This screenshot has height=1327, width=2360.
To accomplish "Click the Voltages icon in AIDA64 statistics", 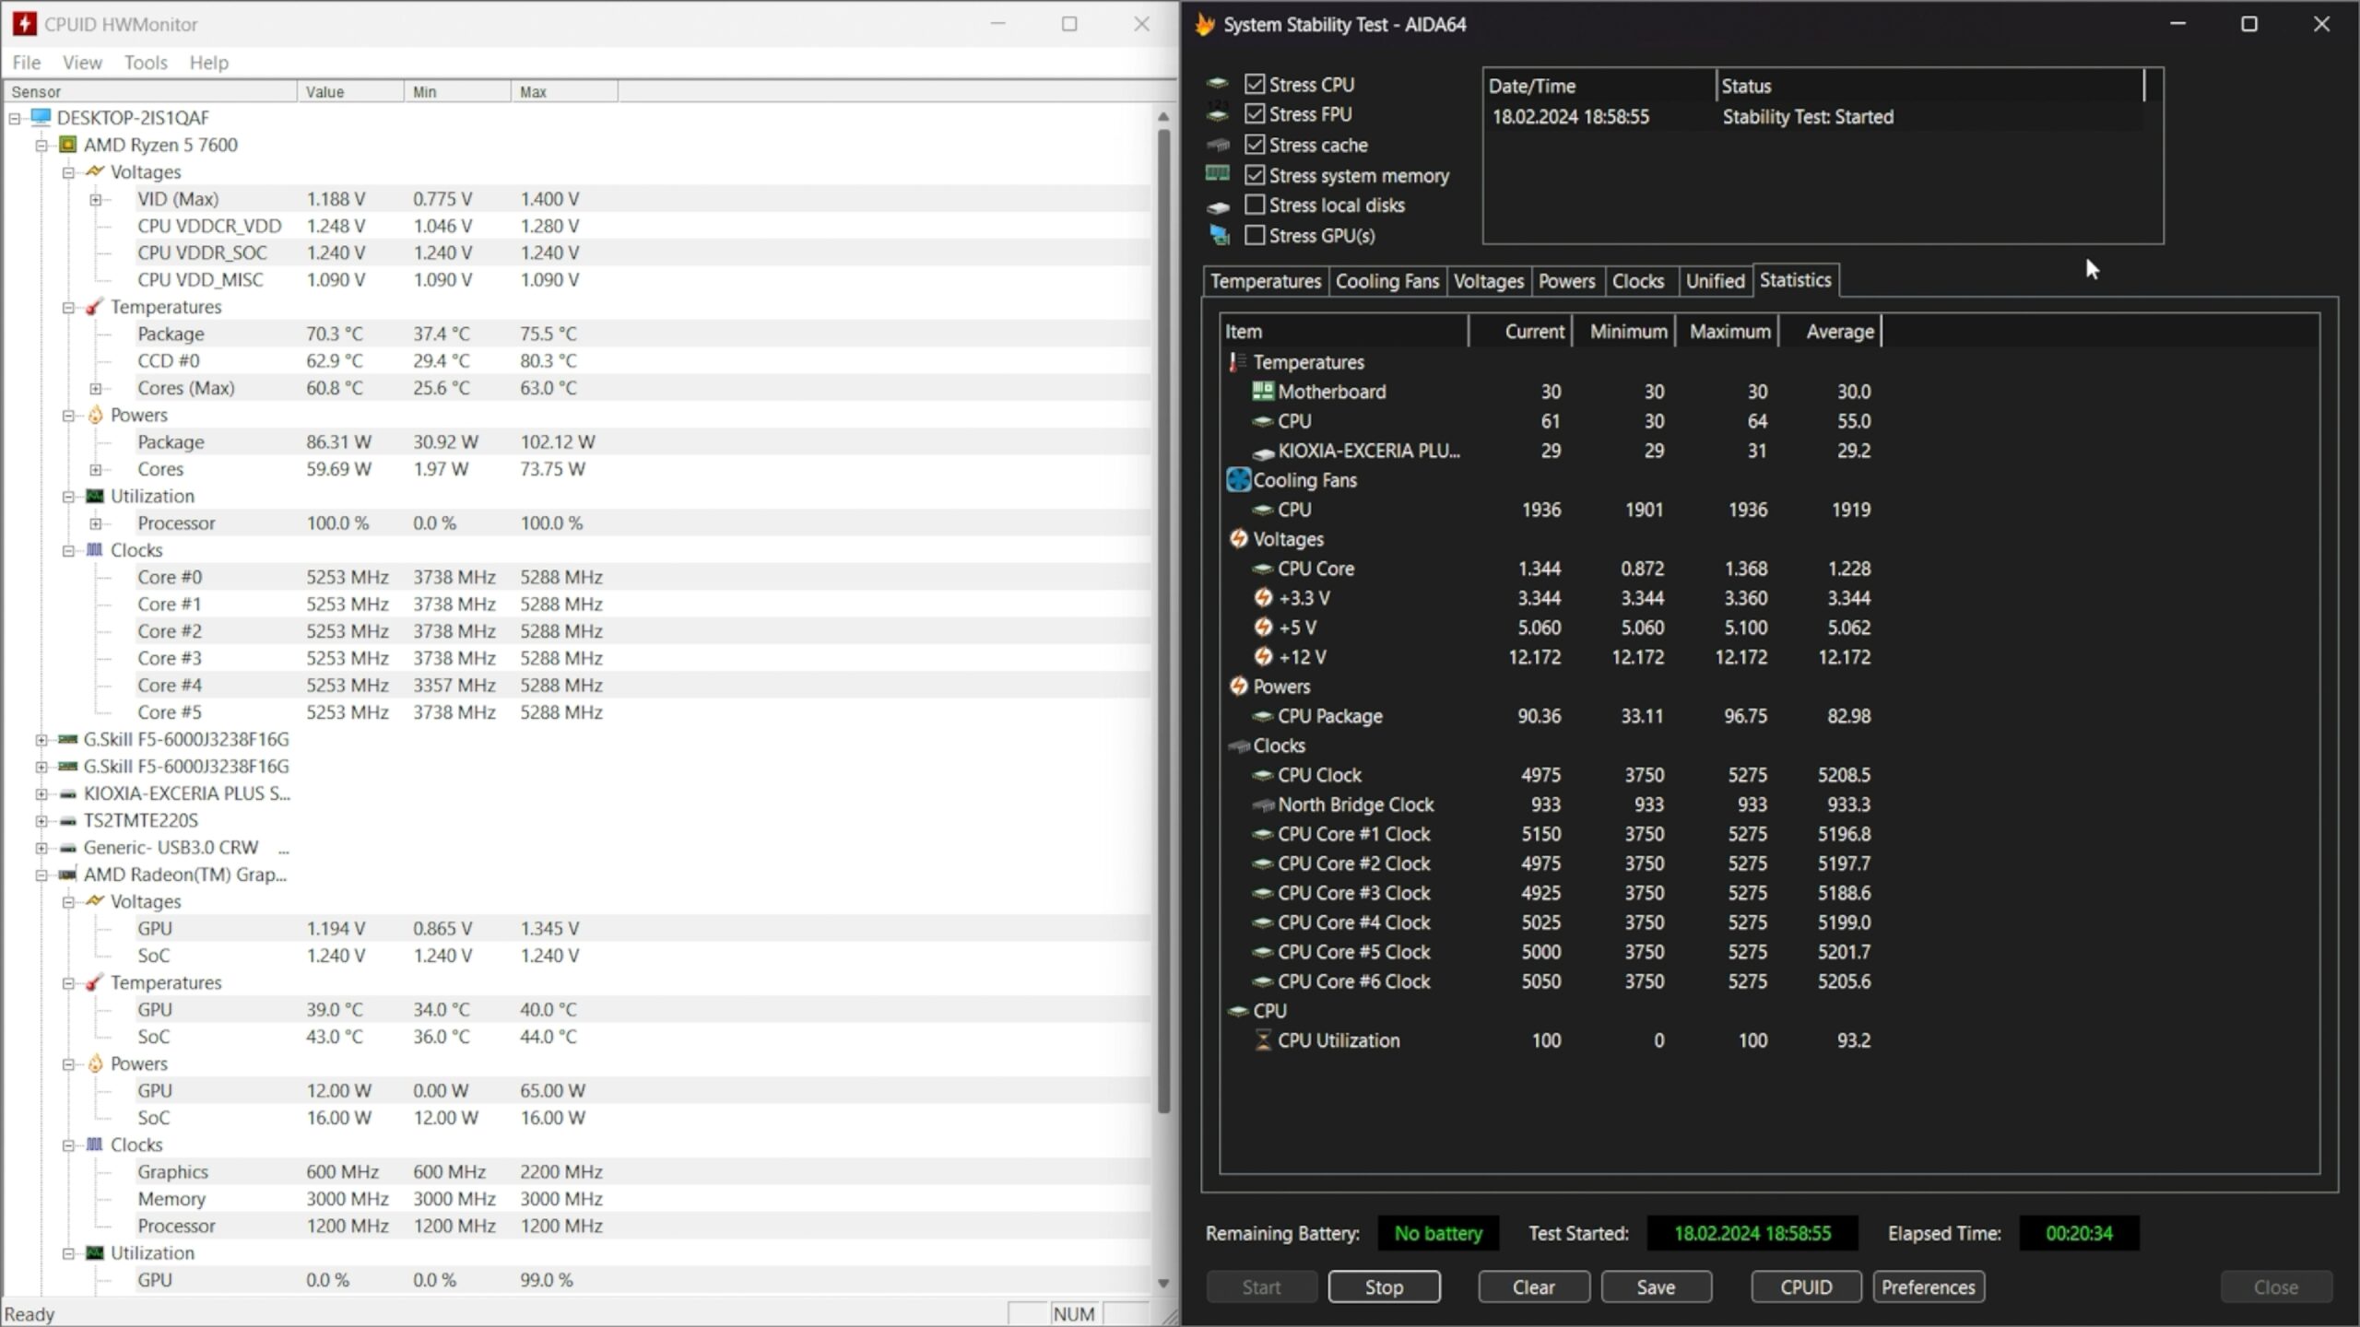I will pos(1238,538).
